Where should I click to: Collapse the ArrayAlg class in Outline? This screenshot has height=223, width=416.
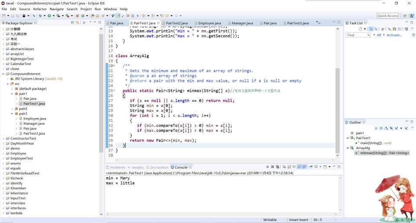pos(348,148)
